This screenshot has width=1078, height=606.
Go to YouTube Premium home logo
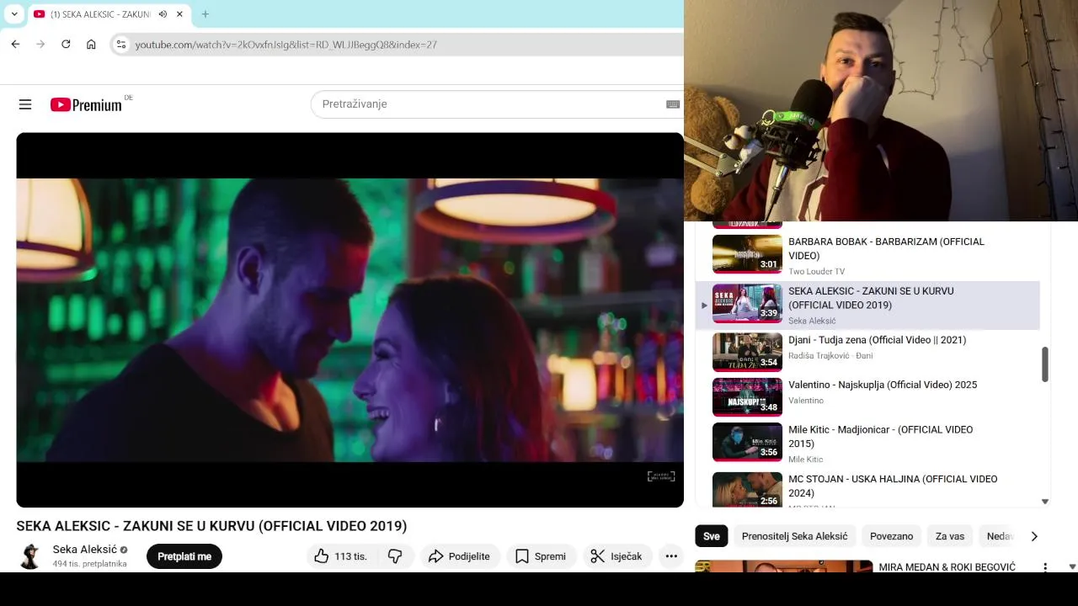[x=86, y=104]
